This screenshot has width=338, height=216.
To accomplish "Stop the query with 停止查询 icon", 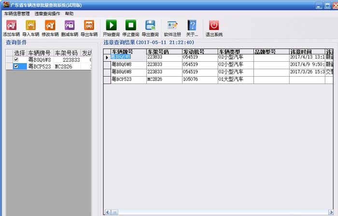I will (130, 26).
